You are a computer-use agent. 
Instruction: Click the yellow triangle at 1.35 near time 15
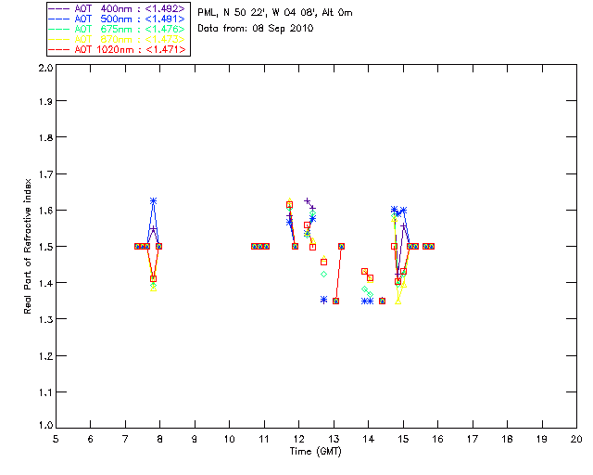click(x=397, y=302)
